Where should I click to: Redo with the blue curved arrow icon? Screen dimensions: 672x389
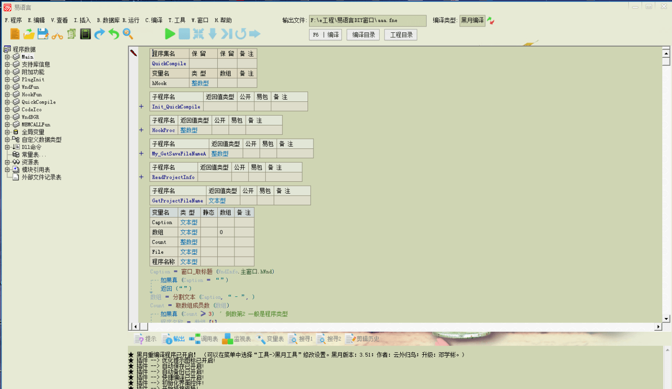pyautogui.click(x=100, y=34)
